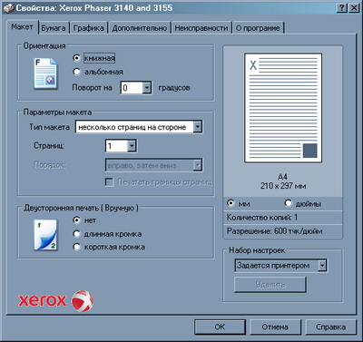363x342 pixels.
Task: Click the Удалить button
Action: pos(270,285)
